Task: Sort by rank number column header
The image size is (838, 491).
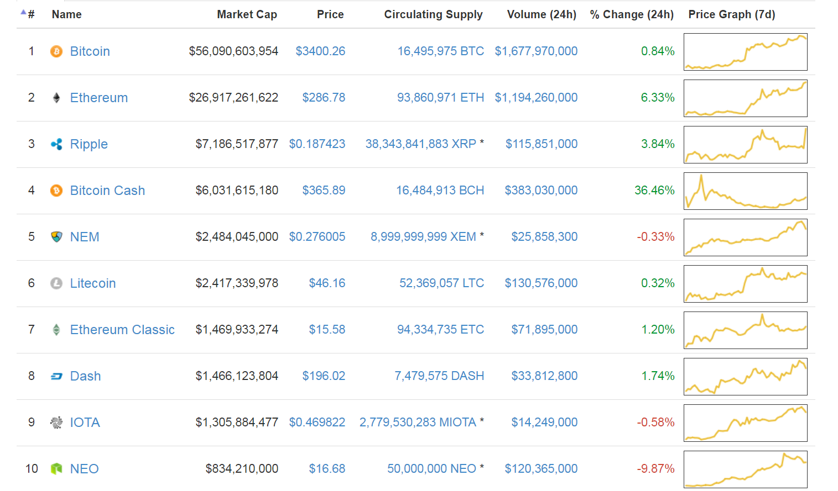Action: (x=31, y=14)
